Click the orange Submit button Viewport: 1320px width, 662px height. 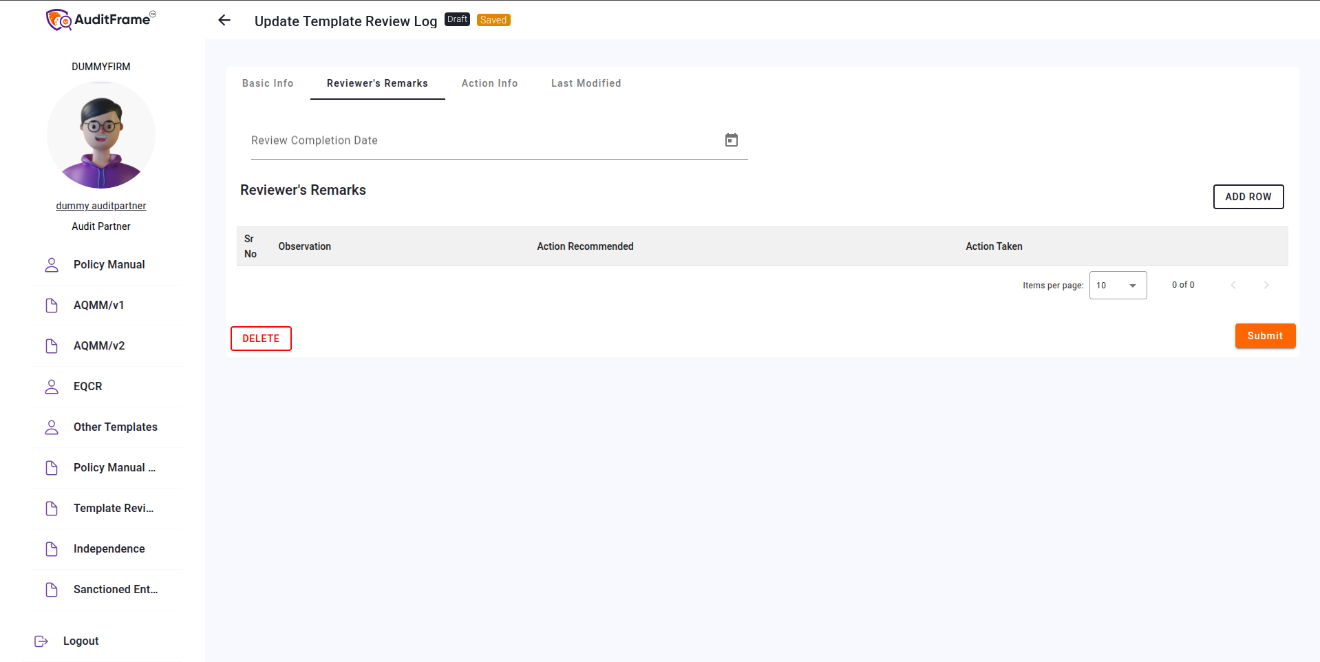(1264, 336)
